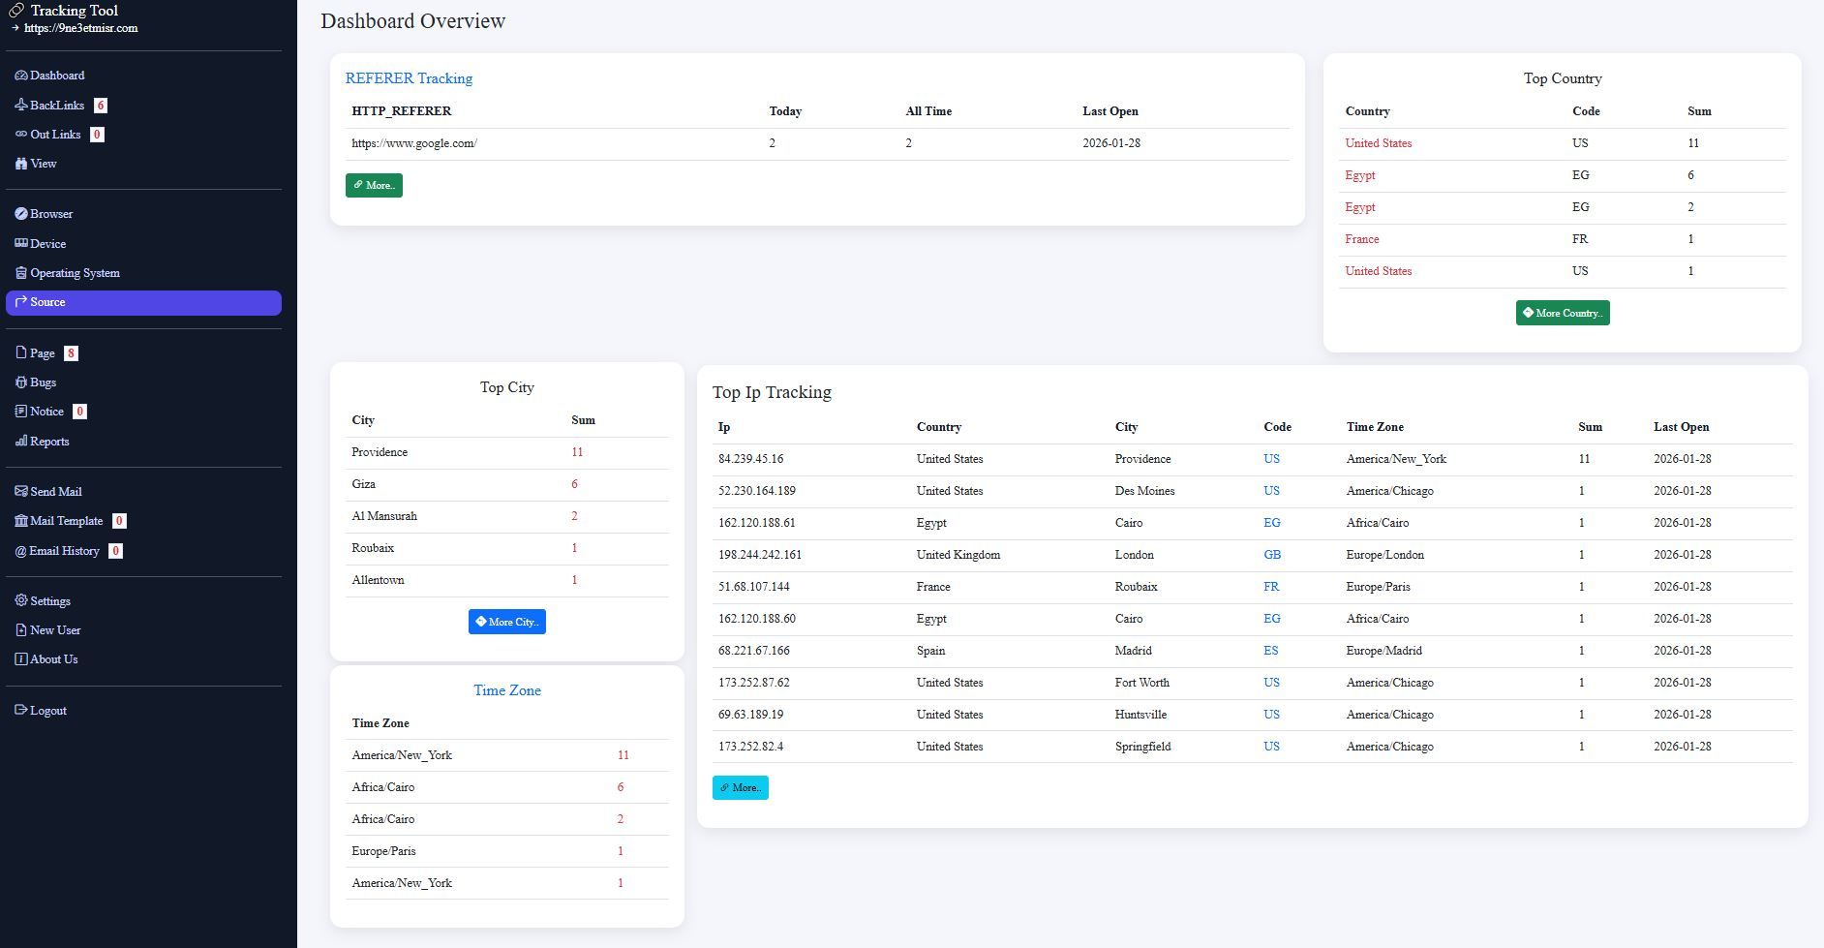Open the REFERER Tracking heading link
1824x948 pixels.
[409, 78]
